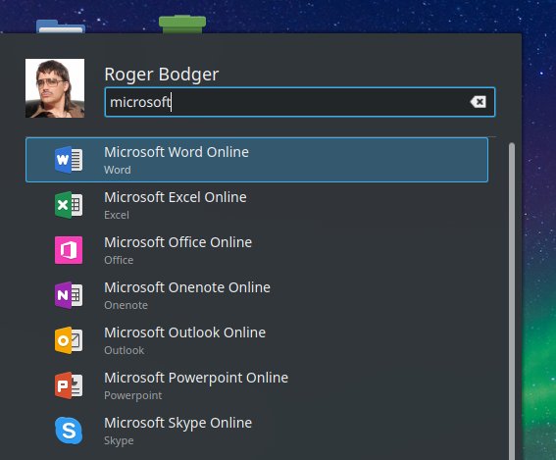The width and height of the screenshot is (556, 460).
Task: Open the orange Outlook icon
Action: (69, 340)
